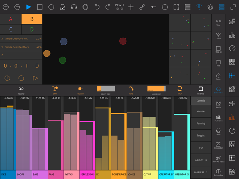Toggle the Loop option
This screenshot has width=239, height=179.
point(180,90)
